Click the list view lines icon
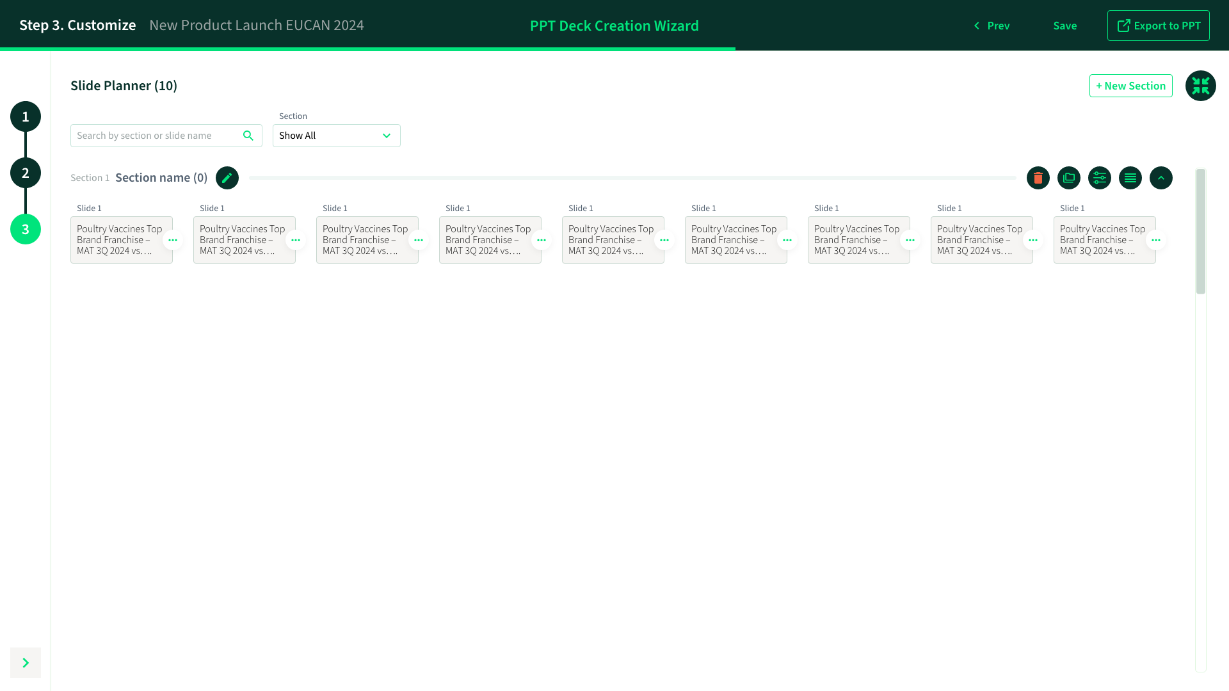 pyautogui.click(x=1130, y=178)
